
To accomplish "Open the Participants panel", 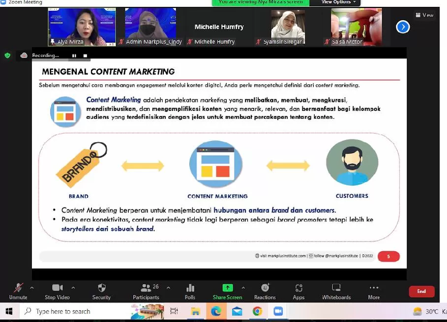I will [x=146, y=291].
